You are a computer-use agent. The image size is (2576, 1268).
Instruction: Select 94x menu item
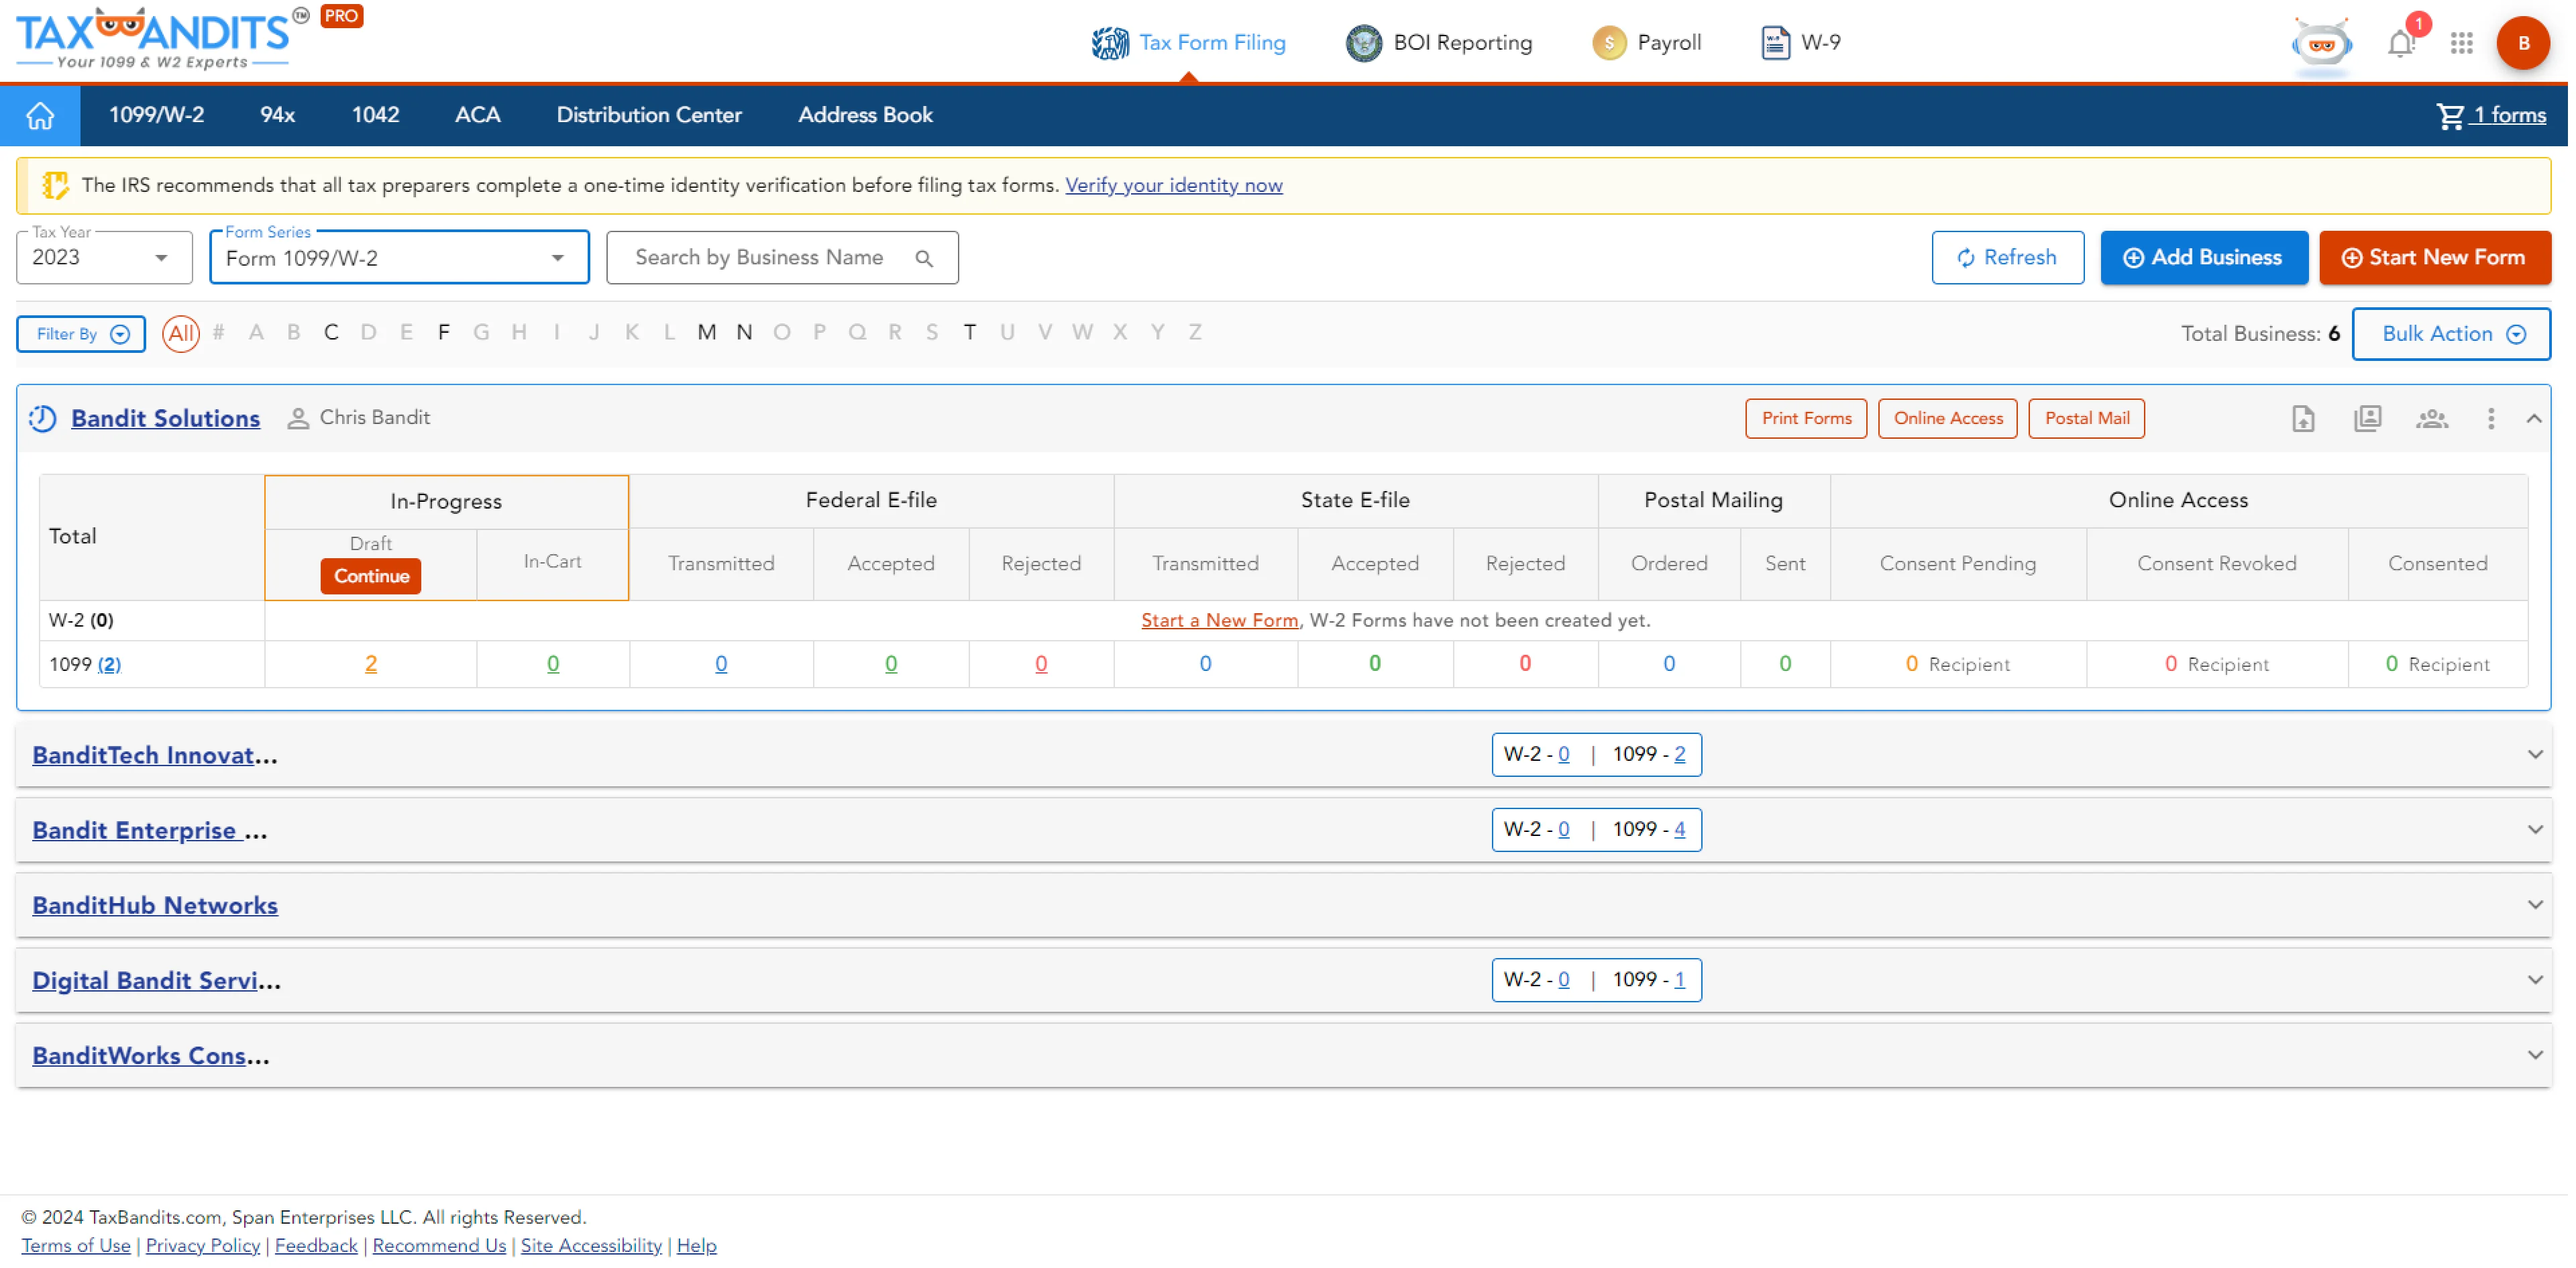(x=277, y=115)
